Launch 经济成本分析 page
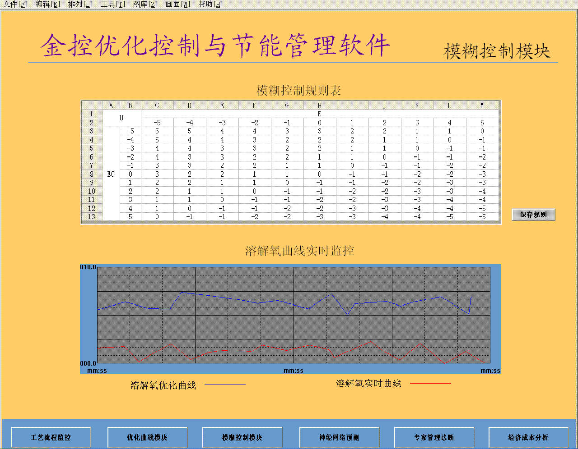The image size is (578, 449). pos(528,437)
